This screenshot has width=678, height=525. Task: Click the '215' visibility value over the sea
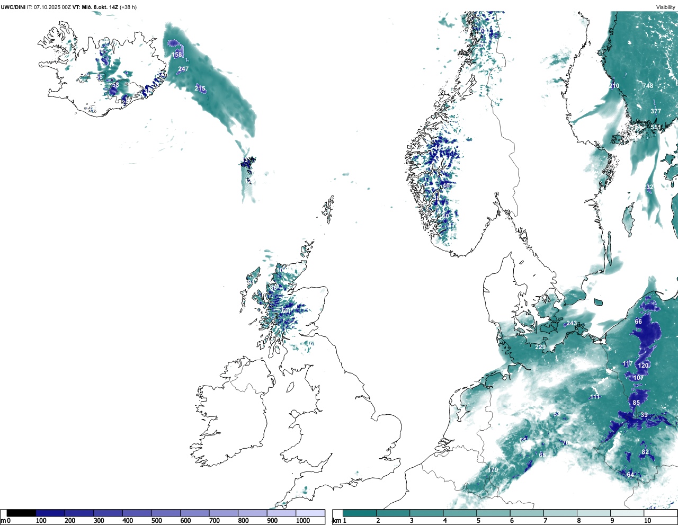pyautogui.click(x=200, y=88)
